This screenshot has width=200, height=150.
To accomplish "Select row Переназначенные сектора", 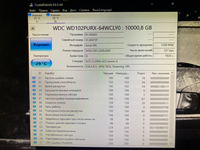I will tap(101, 95).
